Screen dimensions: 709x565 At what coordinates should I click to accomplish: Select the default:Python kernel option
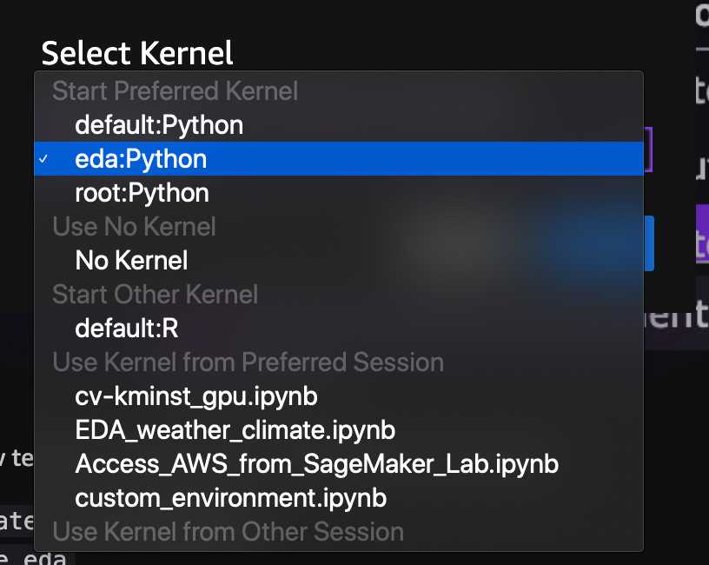(339, 125)
